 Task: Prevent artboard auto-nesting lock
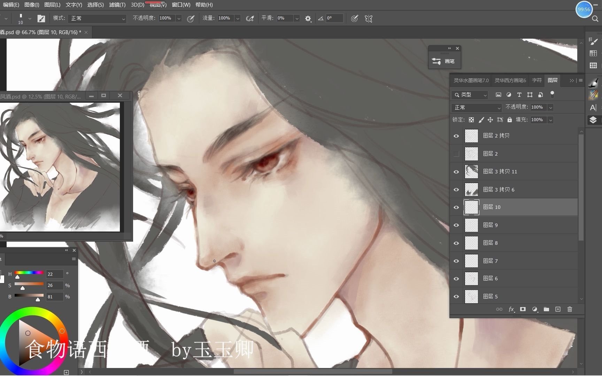[500, 120]
